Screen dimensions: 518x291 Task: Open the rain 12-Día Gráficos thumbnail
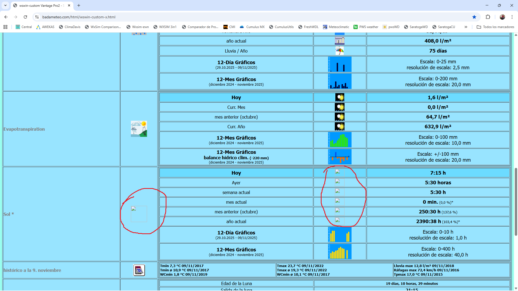(x=340, y=64)
